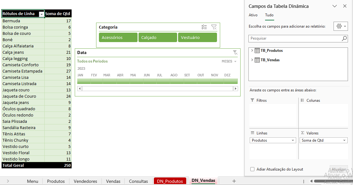The image size is (353, 185).
Task: Click the Atualizar button
Action: point(339,169)
